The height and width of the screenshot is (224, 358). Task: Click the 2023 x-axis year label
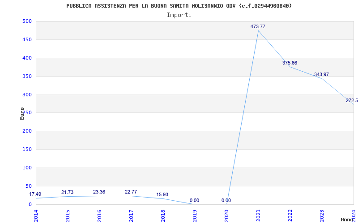pyautogui.click(x=322, y=215)
